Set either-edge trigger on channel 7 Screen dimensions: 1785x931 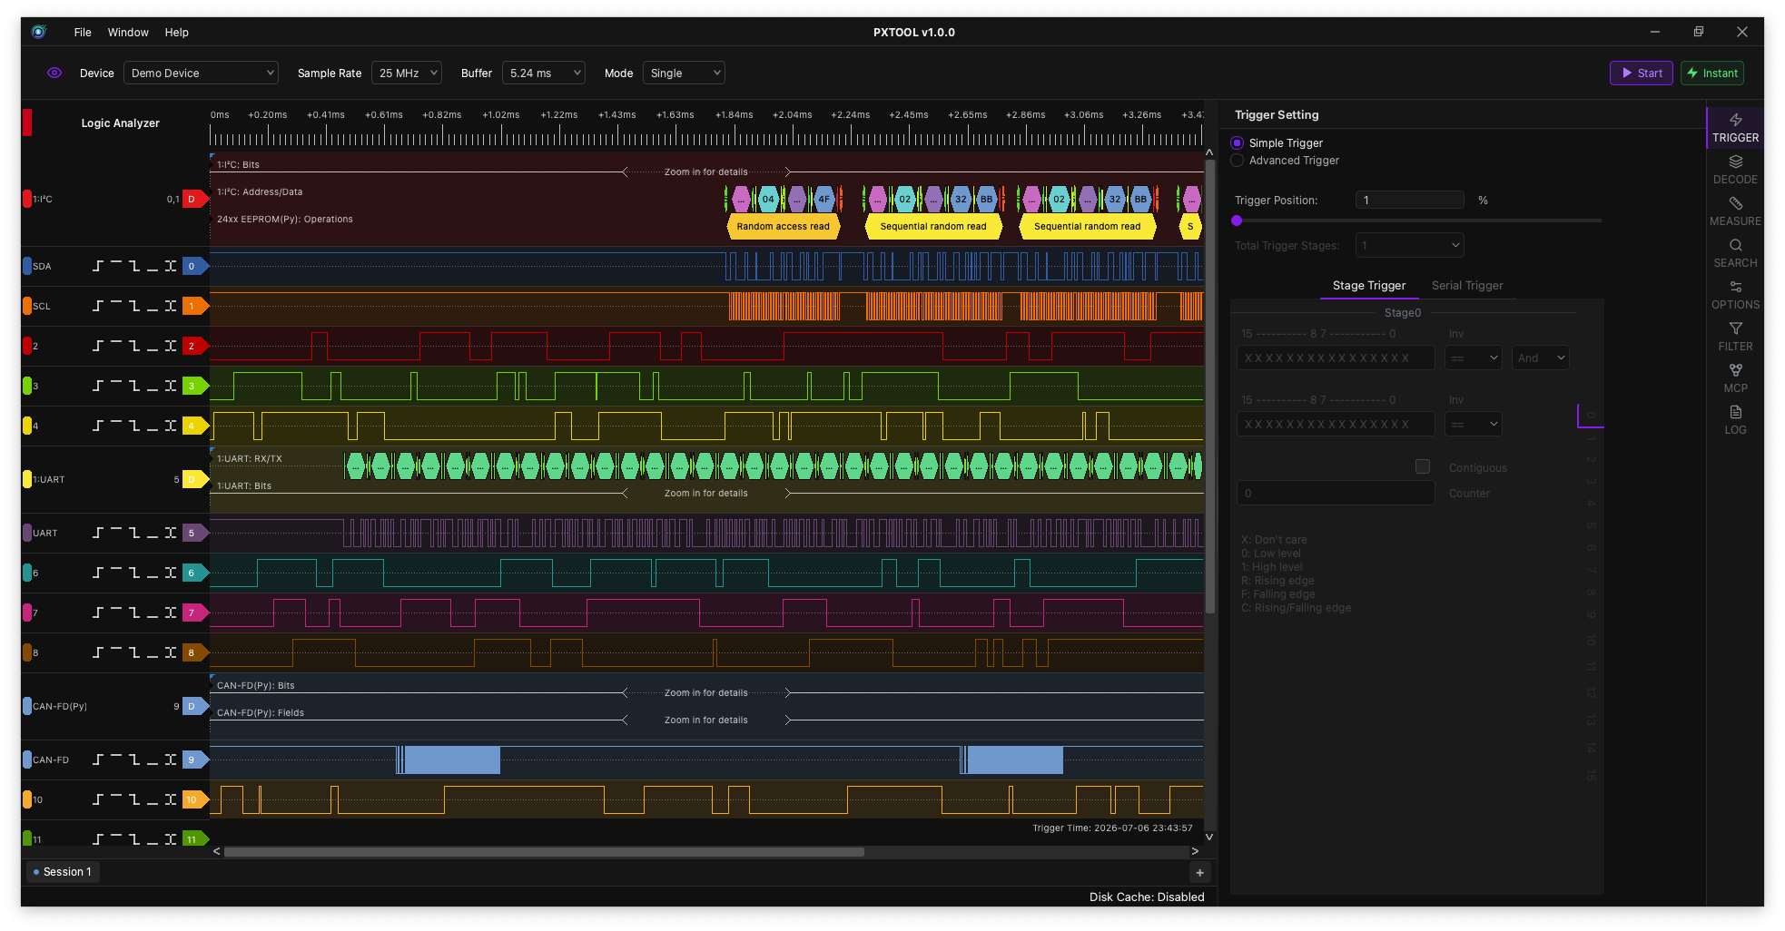[x=171, y=612]
